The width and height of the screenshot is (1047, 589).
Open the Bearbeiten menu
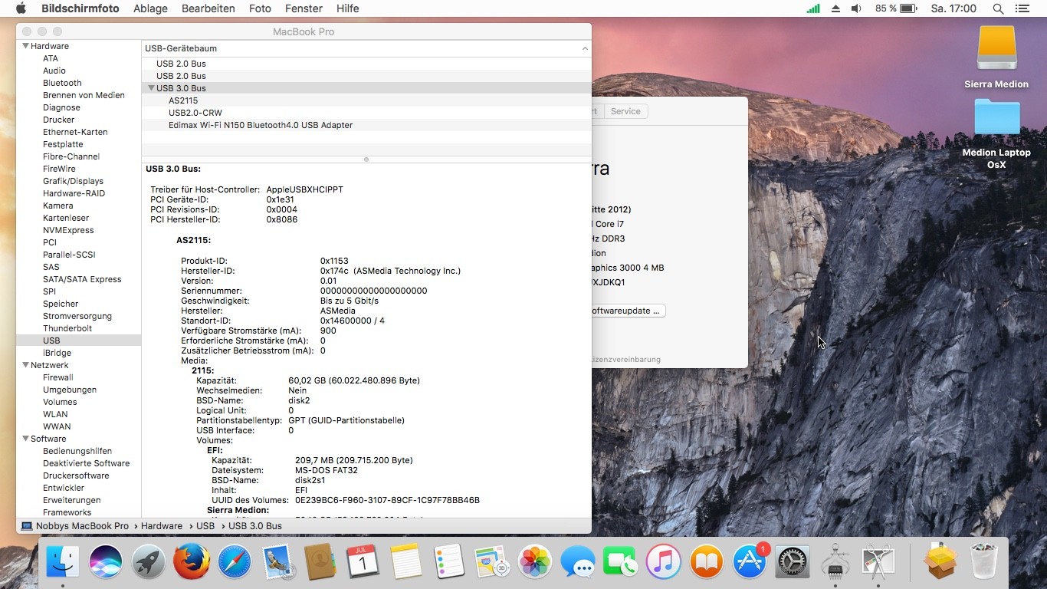tap(208, 8)
